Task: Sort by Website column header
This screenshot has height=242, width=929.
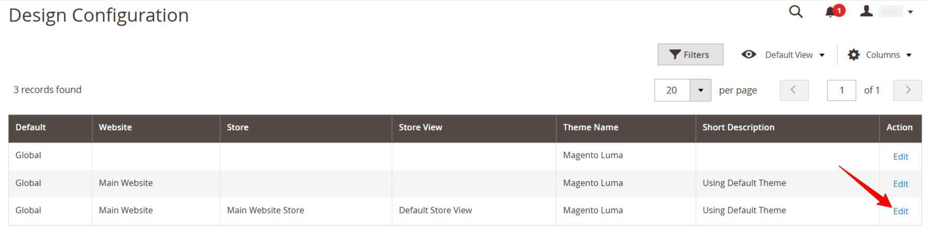Action: point(115,128)
